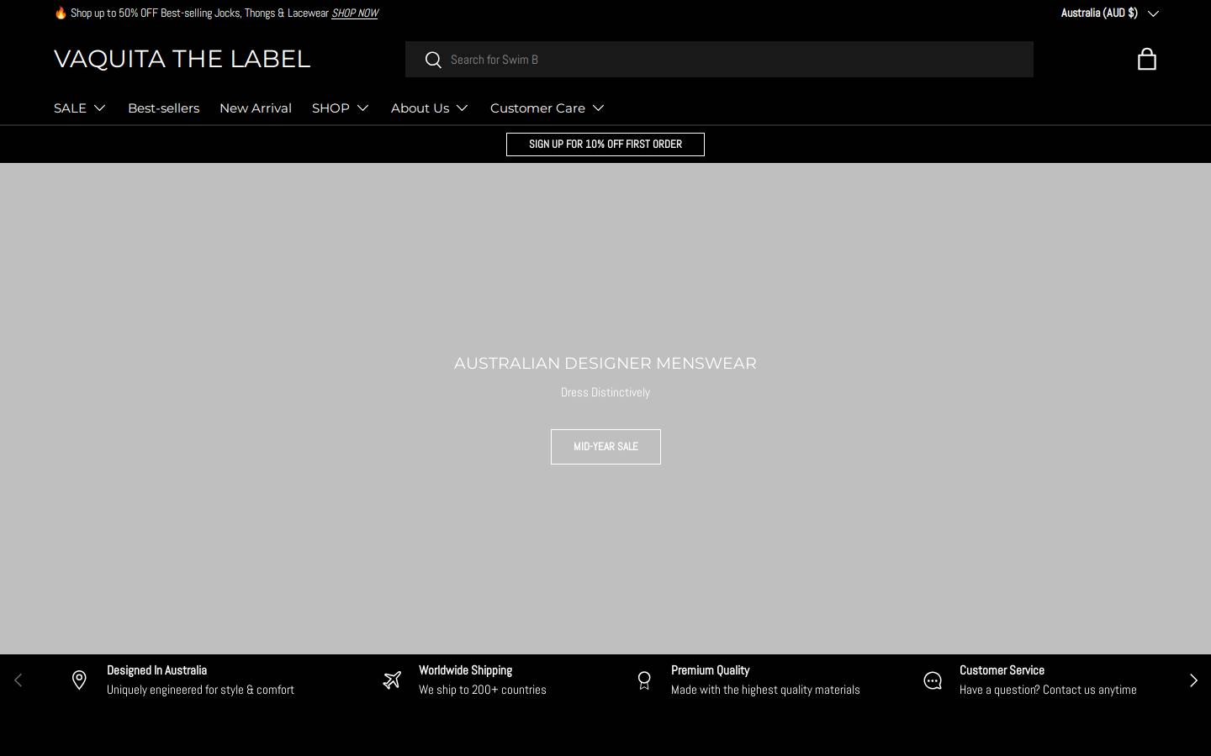1211x756 pixels.
Task: Click the search magnifier icon
Action: pyautogui.click(x=433, y=60)
